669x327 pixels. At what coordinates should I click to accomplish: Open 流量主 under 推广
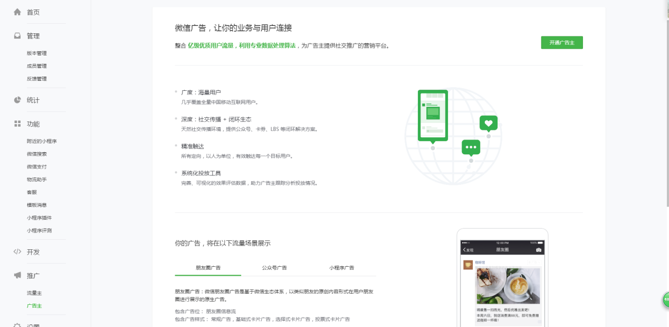pyautogui.click(x=34, y=293)
